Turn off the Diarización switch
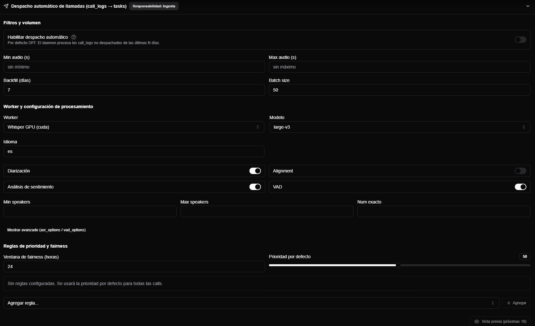Viewport: 535px width, 326px height. 255,171
